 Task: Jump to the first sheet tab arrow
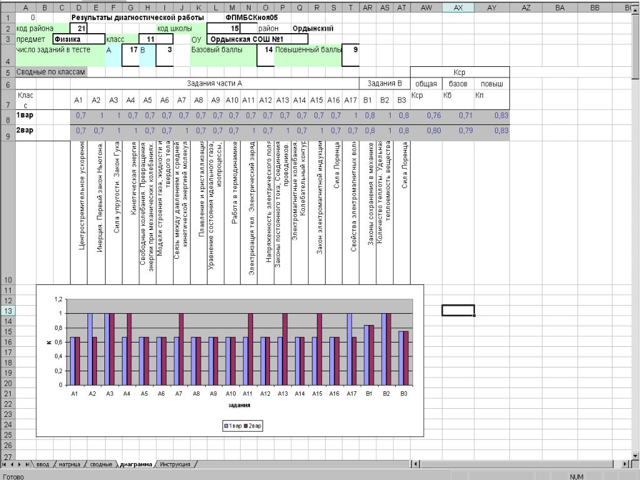pos(4,464)
